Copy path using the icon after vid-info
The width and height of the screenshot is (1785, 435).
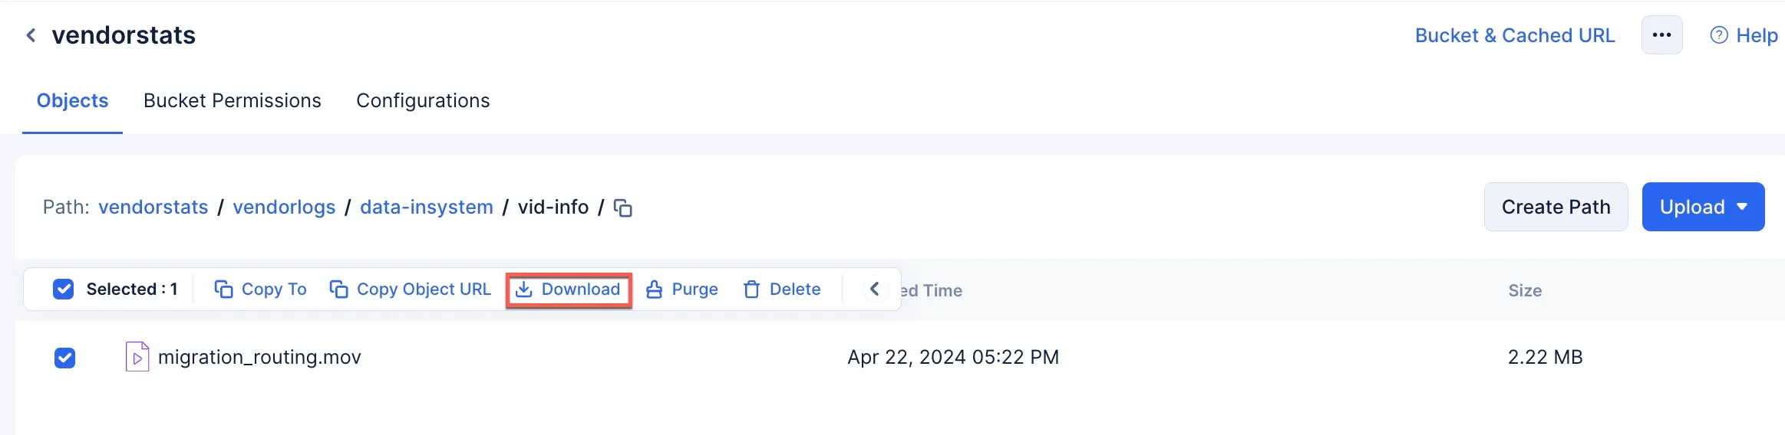[623, 208]
